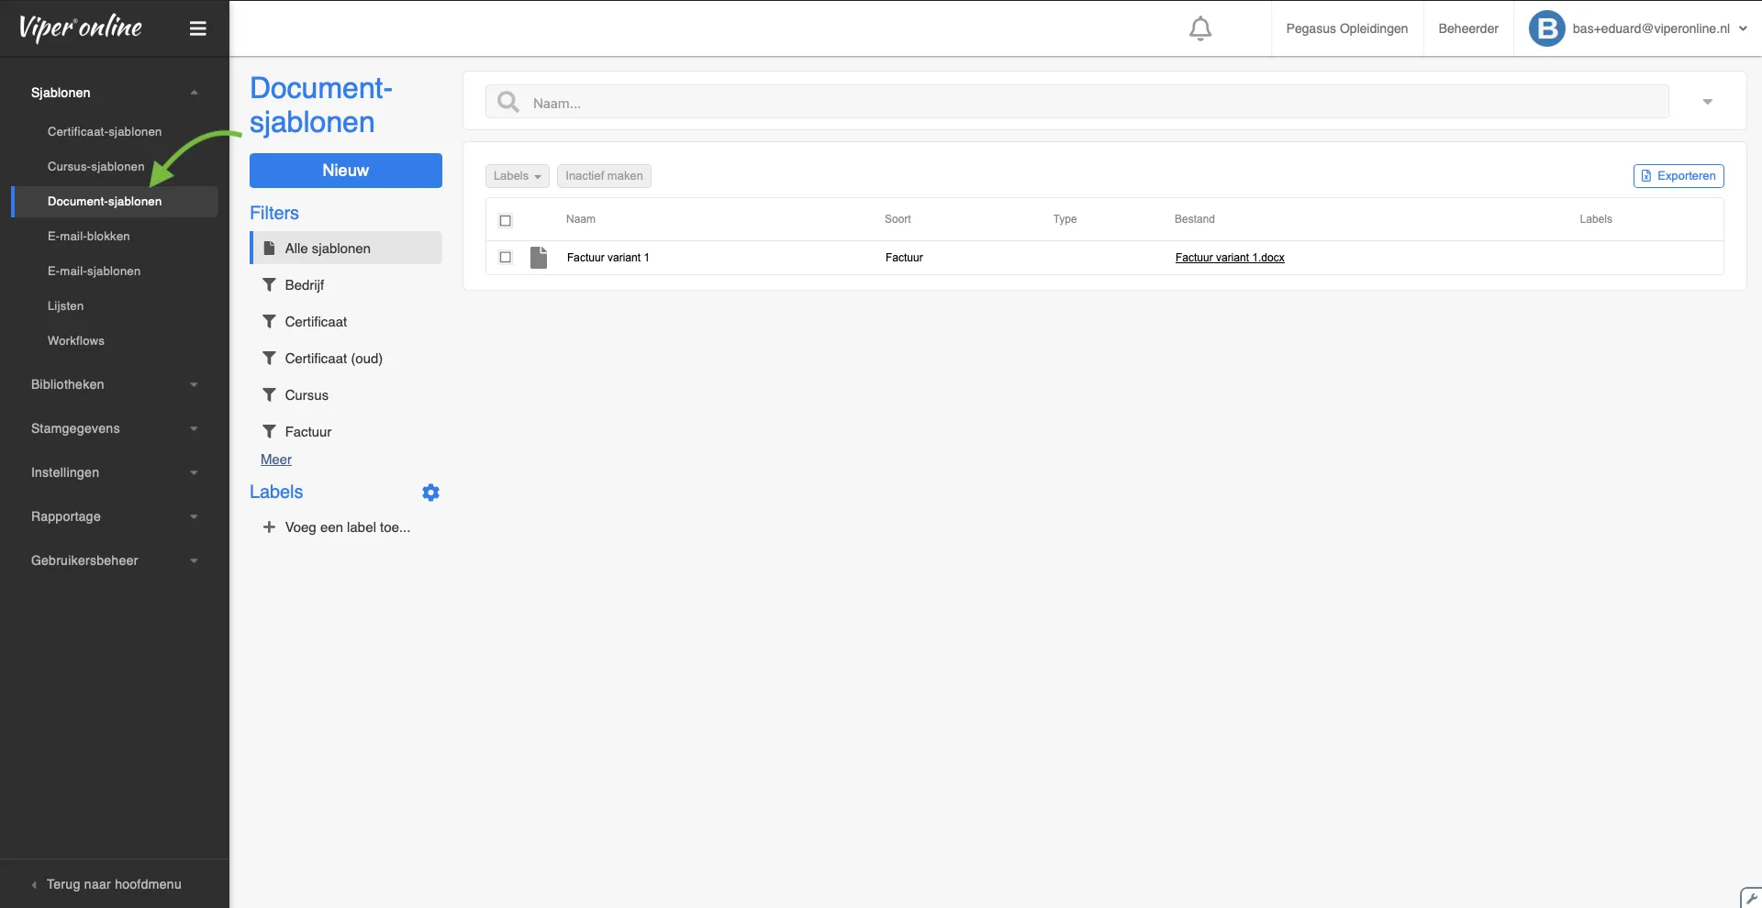
Task: Open E-mail-sjablonen in the sidebar
Action: [94, 271]
